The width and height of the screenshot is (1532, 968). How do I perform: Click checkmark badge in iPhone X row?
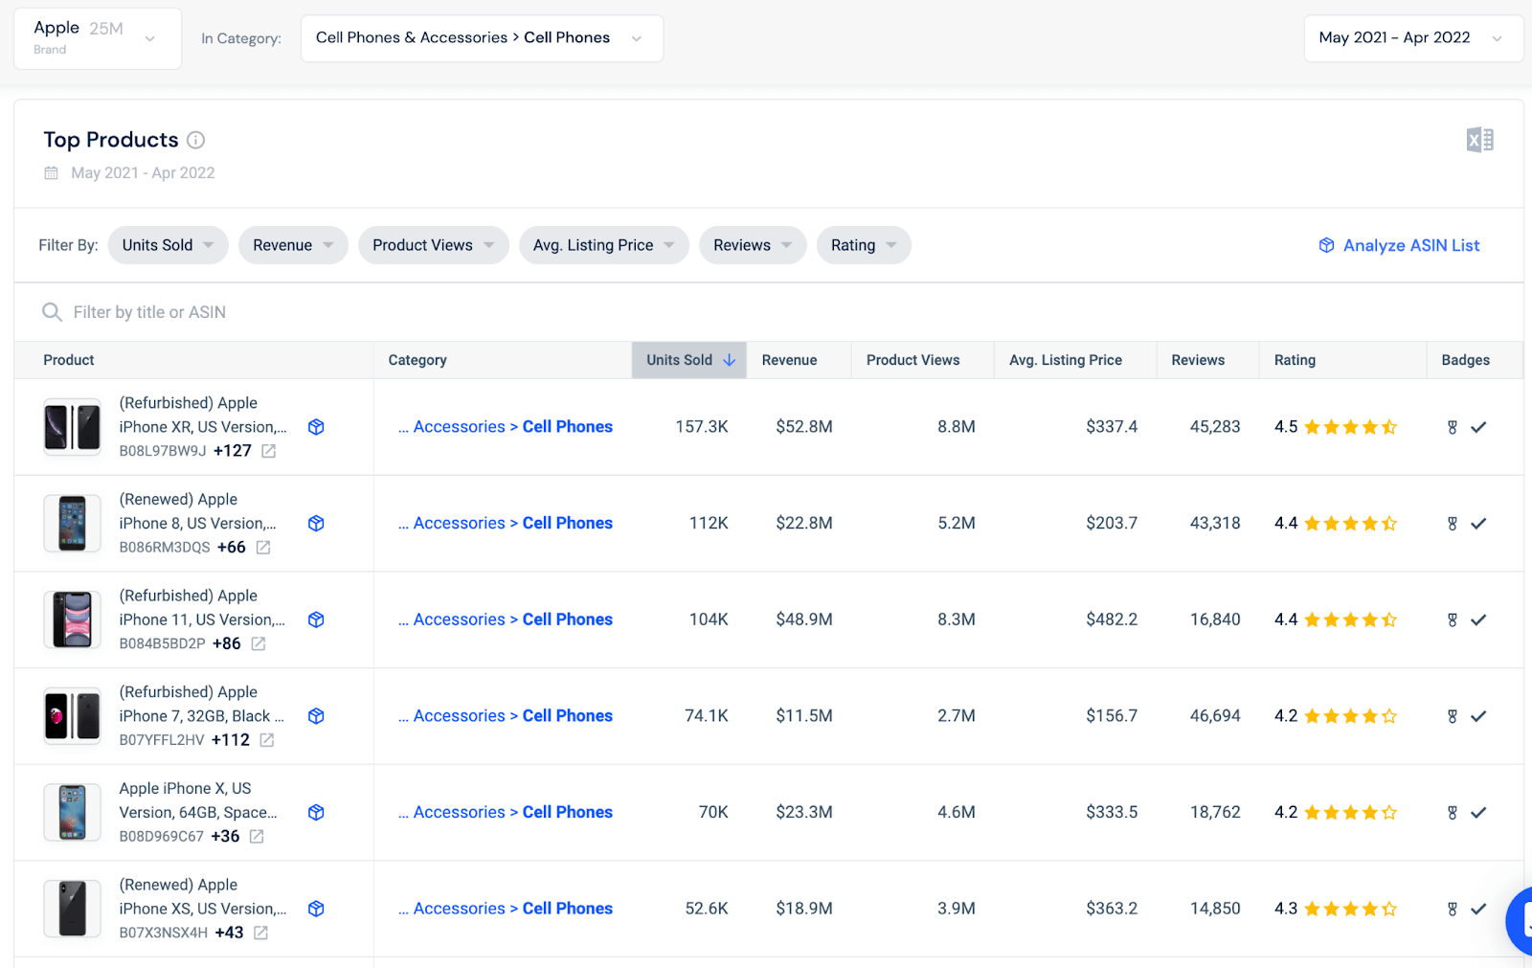(x=1478, y=813)
